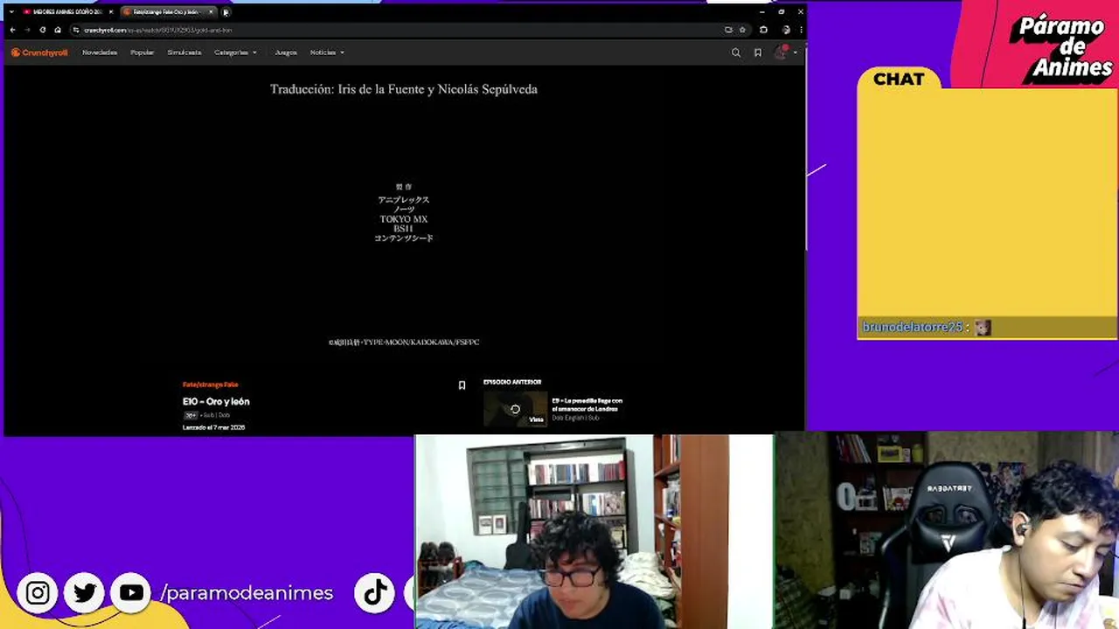
Task: Open the Novedades menu item
Action: [100, 52]
